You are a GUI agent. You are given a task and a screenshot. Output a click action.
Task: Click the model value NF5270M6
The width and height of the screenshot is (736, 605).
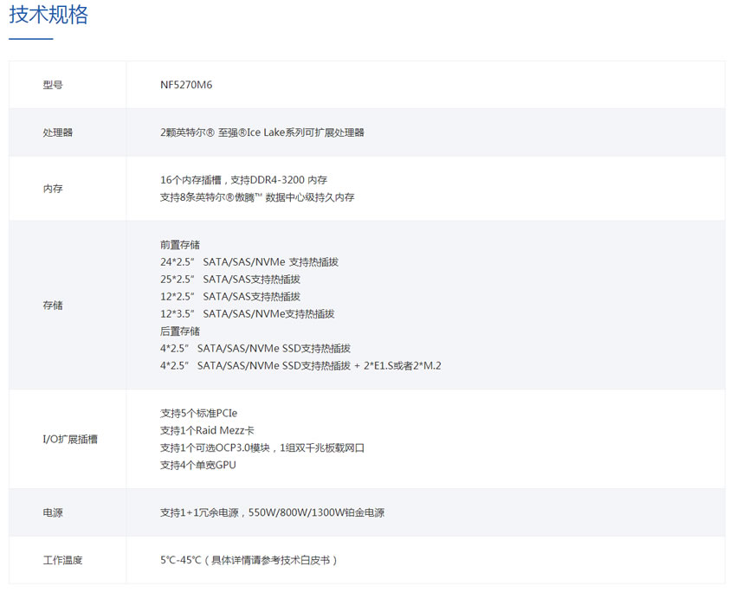pyautogui.click(x=186, y=85)
